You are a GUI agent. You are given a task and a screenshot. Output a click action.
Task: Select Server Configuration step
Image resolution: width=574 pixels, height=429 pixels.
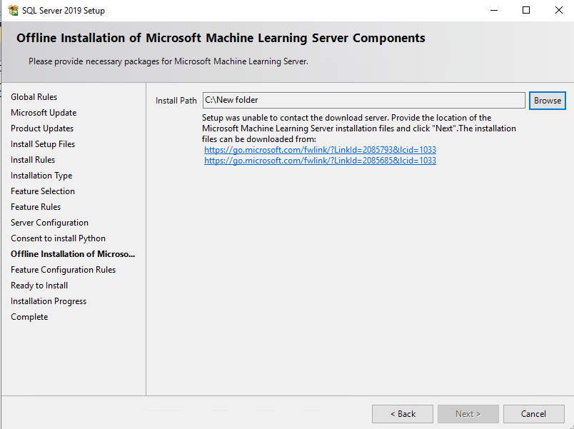click(49, 223)
